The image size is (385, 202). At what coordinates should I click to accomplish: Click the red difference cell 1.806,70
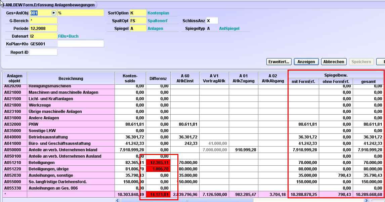158,169
